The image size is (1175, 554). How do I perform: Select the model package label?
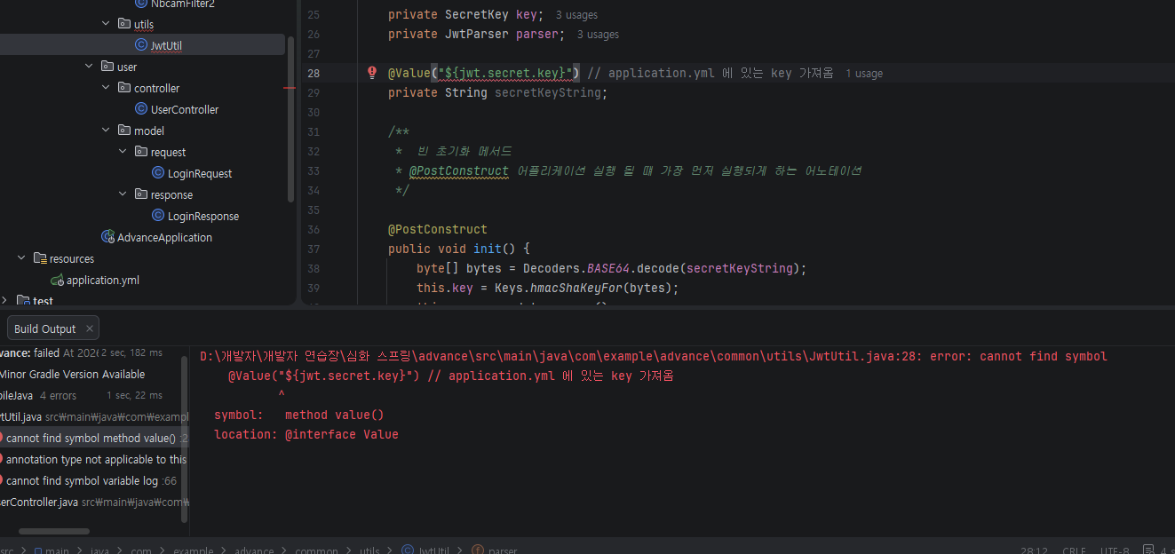(x=149, y=131)
